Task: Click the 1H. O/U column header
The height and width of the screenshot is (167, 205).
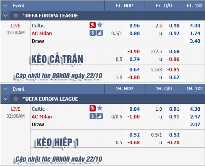Action: tap(164, 89)
